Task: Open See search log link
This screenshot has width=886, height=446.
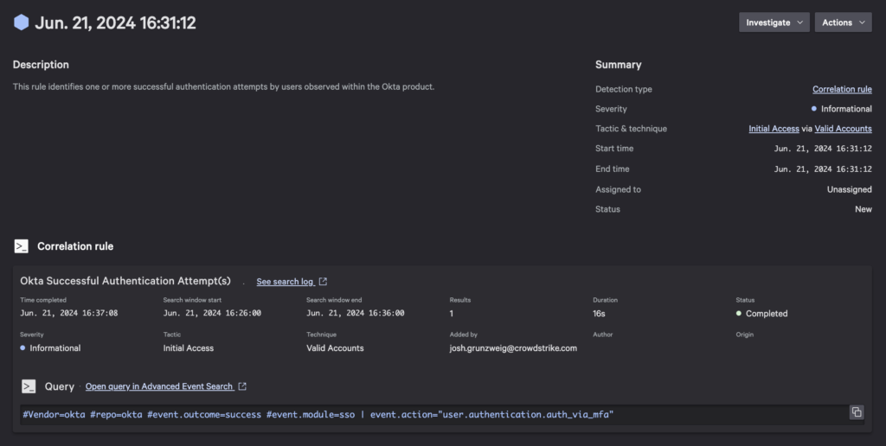Action: click(286, 282)
